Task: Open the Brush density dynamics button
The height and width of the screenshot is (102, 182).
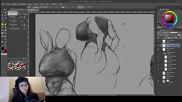Action: click(24, 25)
